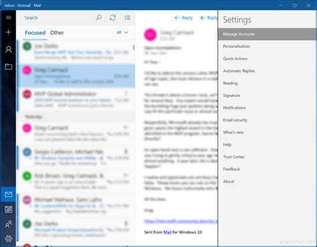Viewport: 317px width, 247px height.
Task: Click the Reply all button
Action: pos(209,18)
